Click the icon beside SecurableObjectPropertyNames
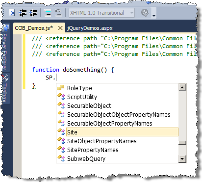Viewport: 202px width, 182px height. coord(61,123)
